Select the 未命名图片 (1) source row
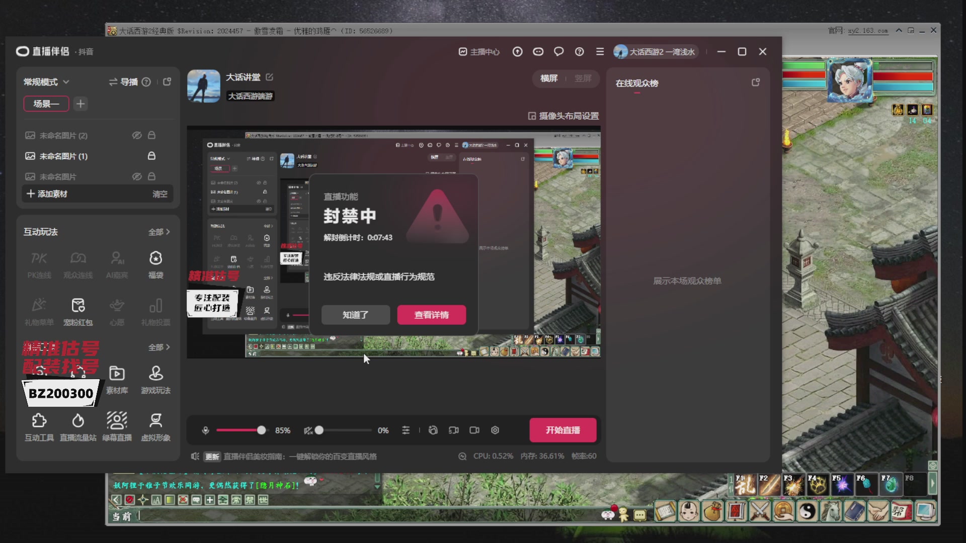Screen dimensions: 966x543 (x=98, y=156)
